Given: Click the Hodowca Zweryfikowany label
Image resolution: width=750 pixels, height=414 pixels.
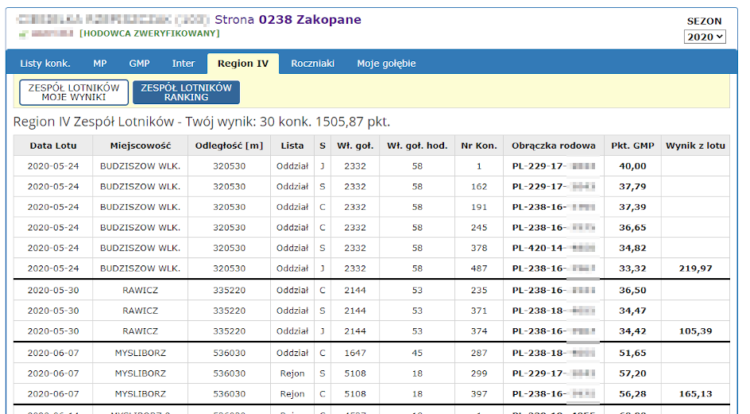Looking at the screenshot, I should 149,34.
